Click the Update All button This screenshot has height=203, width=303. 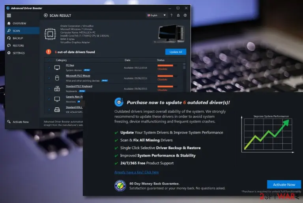(176, 52)
